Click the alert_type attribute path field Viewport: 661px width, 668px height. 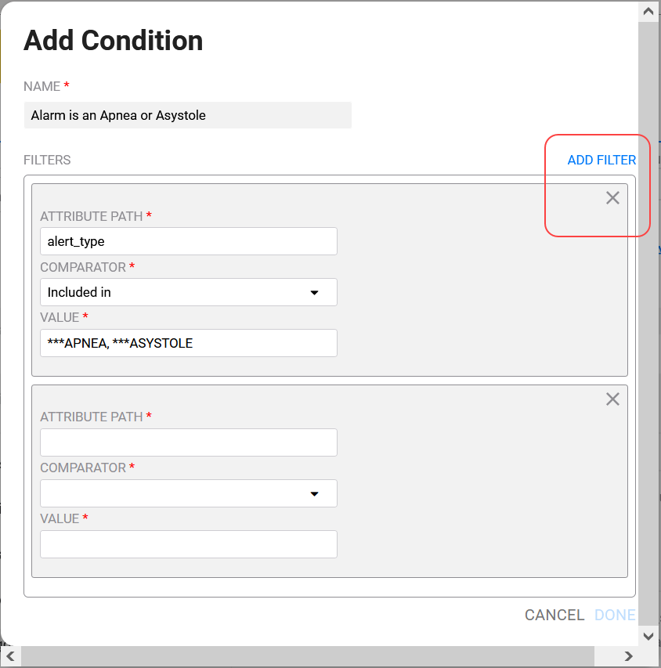tap(188, 241)
